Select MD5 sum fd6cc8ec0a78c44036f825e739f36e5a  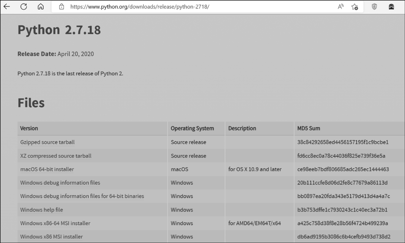point(341,156)
